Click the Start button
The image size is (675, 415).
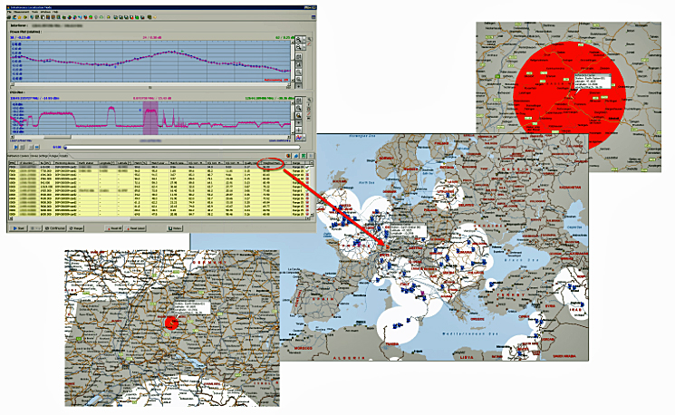point(18,228)
